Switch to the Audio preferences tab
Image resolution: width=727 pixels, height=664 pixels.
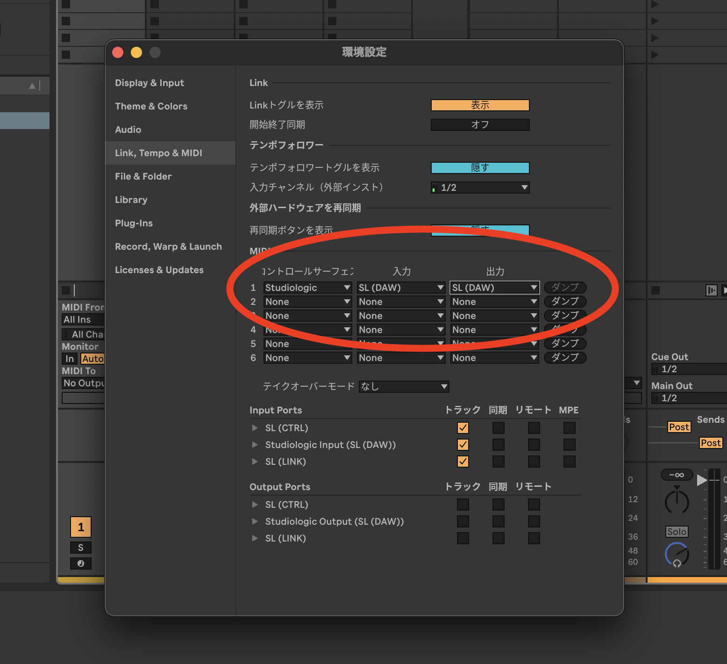[x=128, y=130]
